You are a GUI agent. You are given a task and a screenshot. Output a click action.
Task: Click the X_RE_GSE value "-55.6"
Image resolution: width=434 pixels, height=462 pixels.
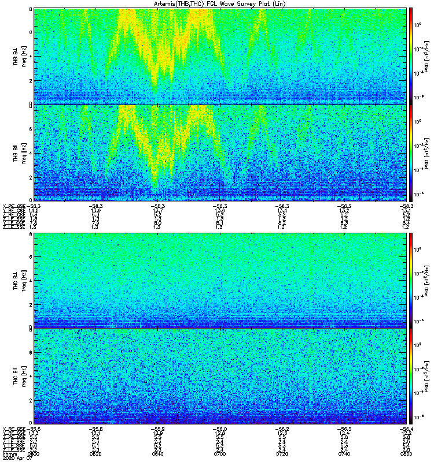[34, 429]
